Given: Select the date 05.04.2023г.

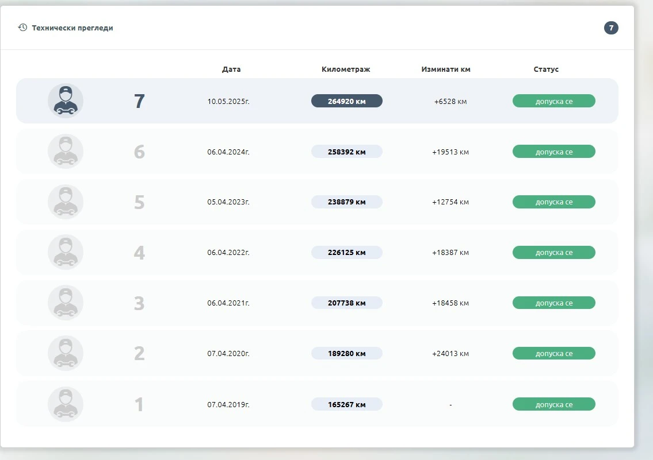Looking at the screenshot, I should point(228,202).
